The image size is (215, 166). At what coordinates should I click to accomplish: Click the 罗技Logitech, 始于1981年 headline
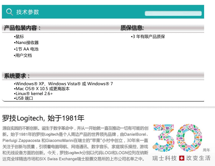43,118
